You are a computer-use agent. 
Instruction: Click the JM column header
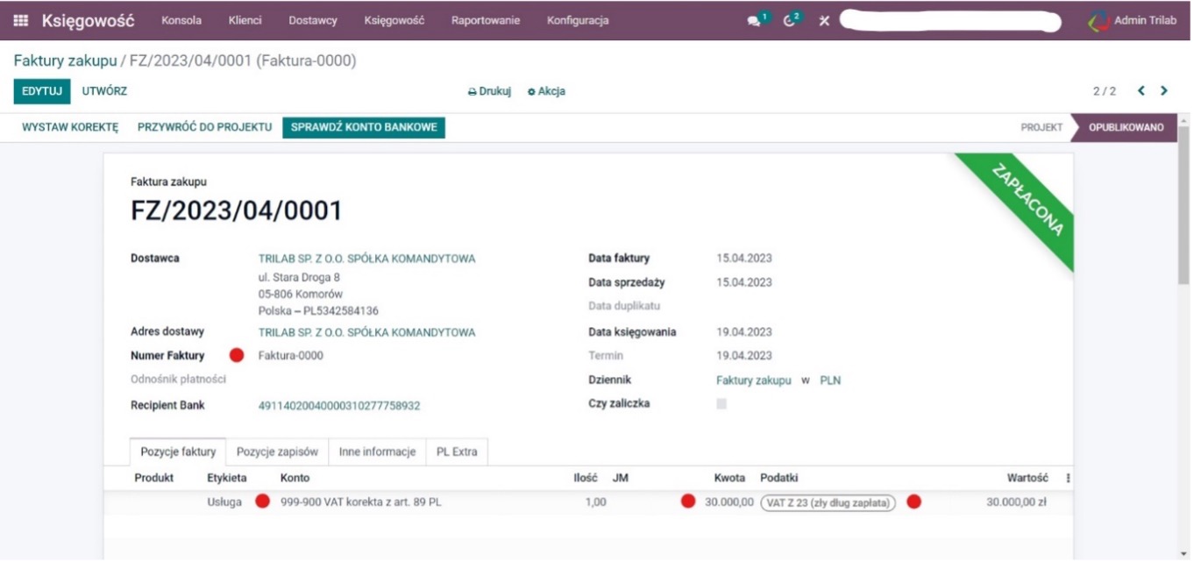click(x=620, y=478)
